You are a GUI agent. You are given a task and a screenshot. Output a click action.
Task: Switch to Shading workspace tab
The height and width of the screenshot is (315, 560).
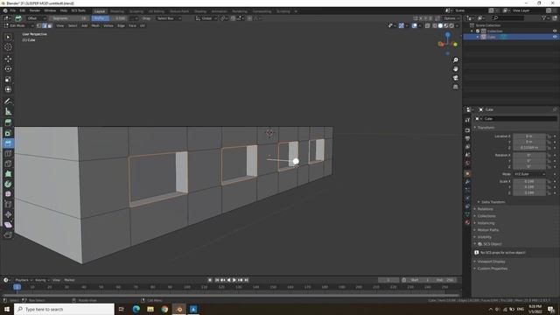200,11
